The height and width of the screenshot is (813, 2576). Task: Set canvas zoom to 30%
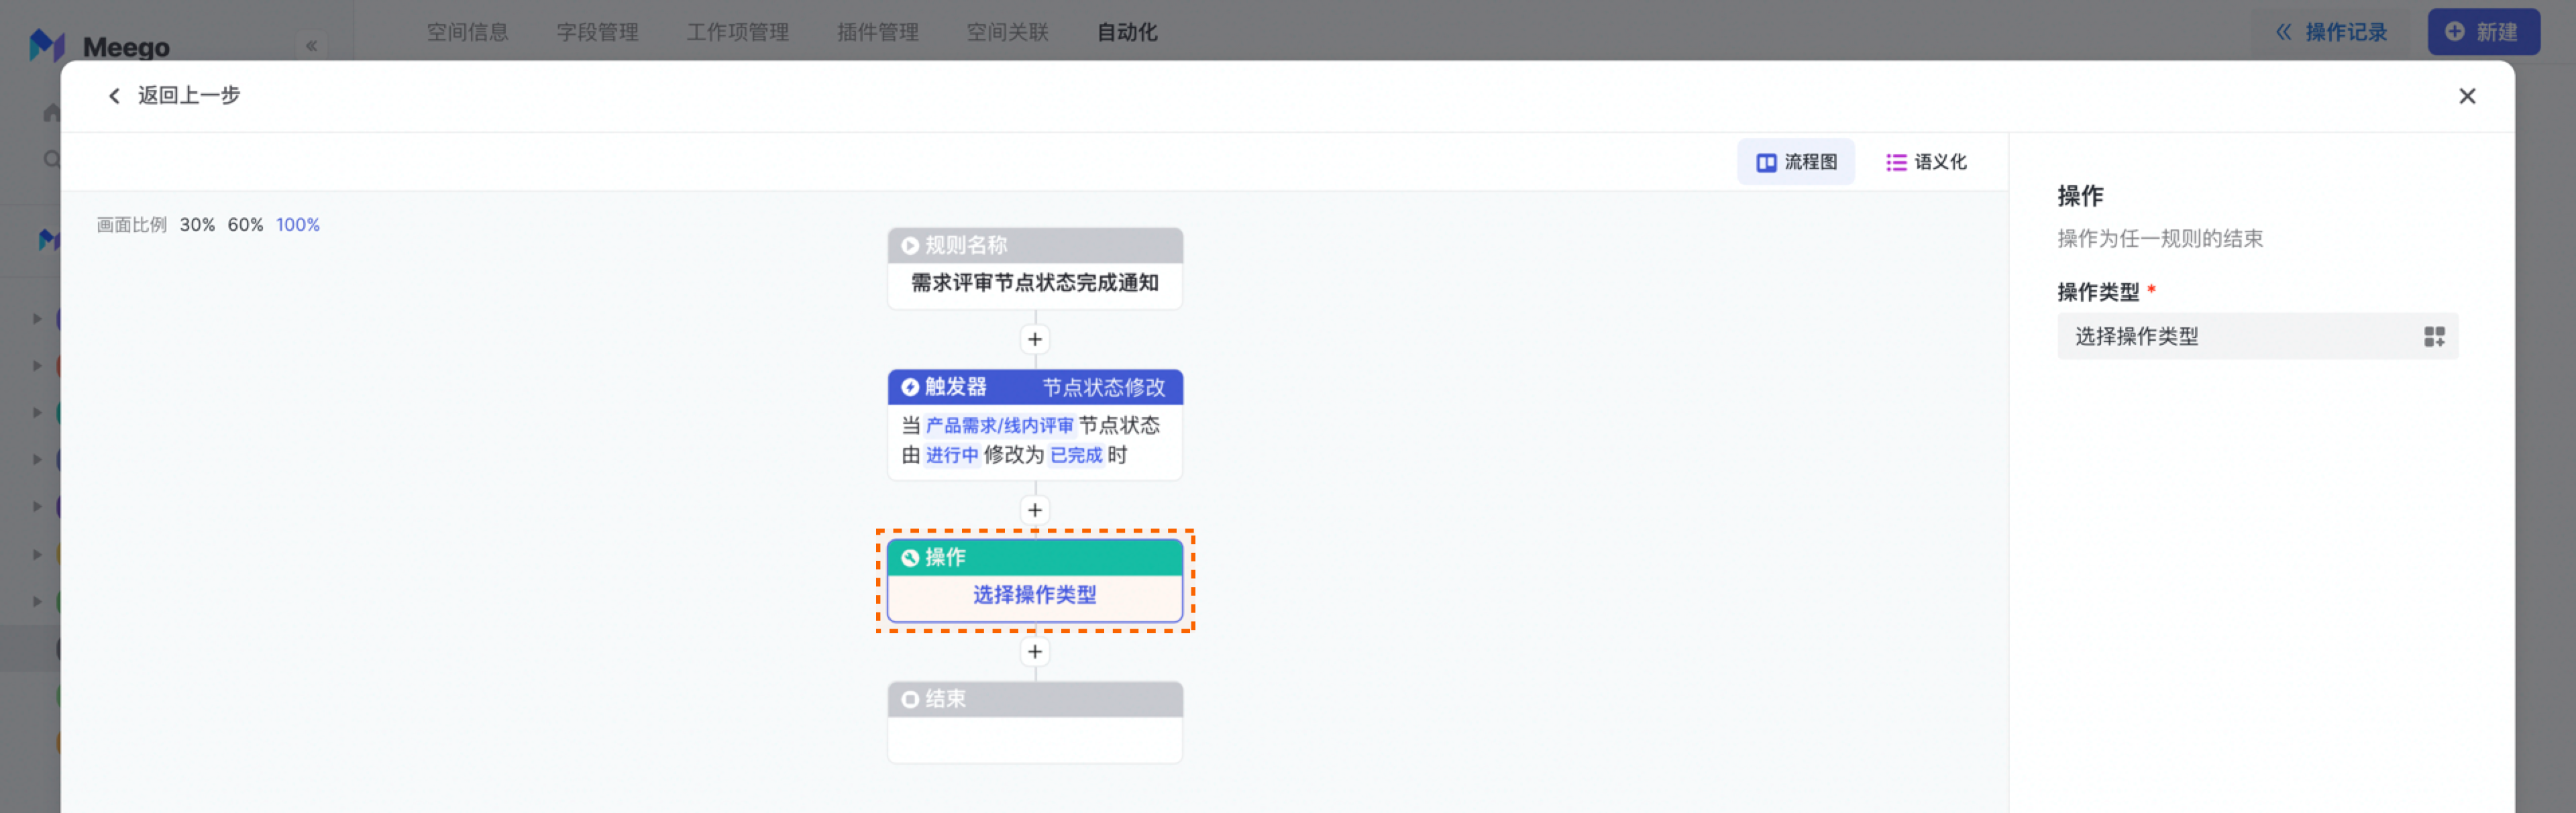(x=197, y=225)
